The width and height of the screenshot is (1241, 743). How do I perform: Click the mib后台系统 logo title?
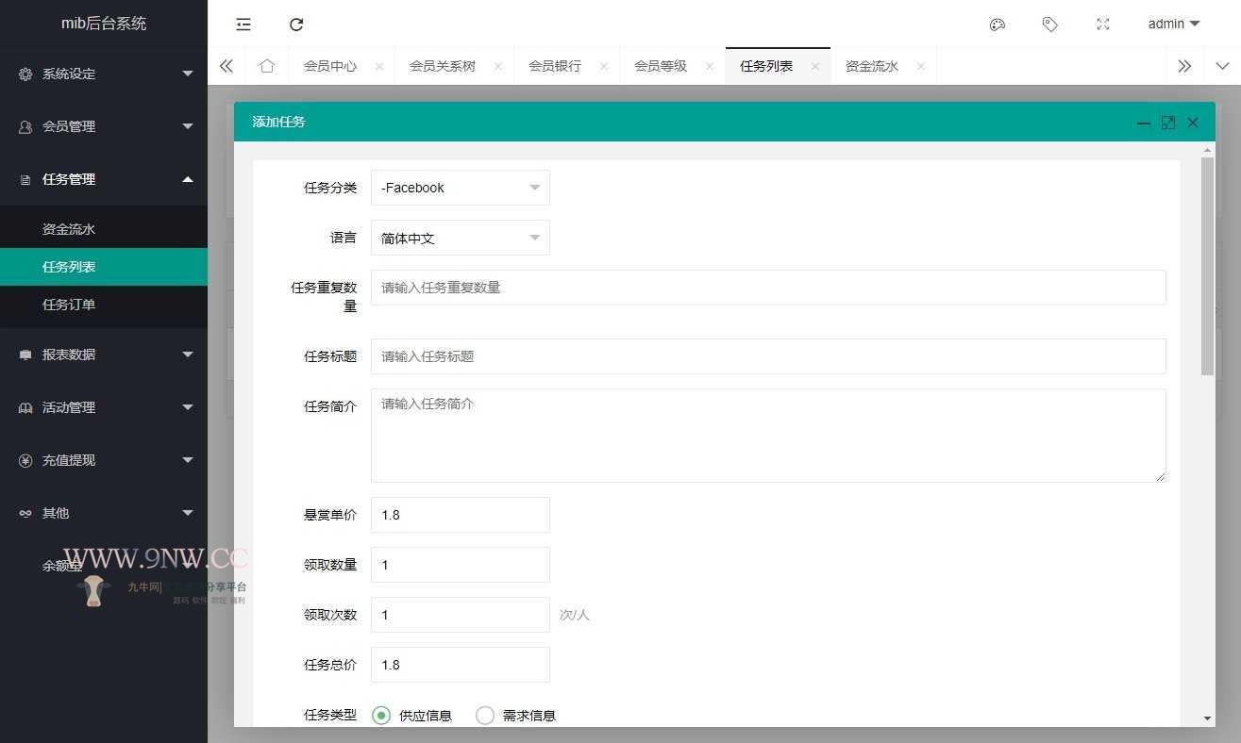(x=104, y=24)
